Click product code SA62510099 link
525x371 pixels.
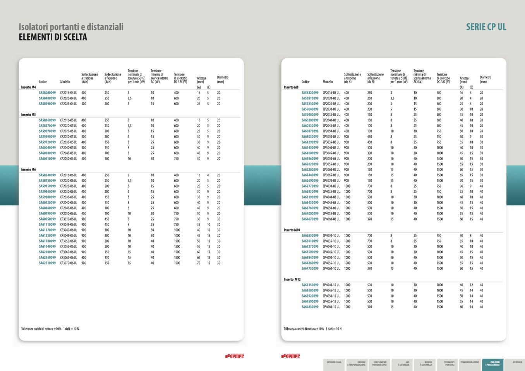pyautogui.click(x=47, y=263)
